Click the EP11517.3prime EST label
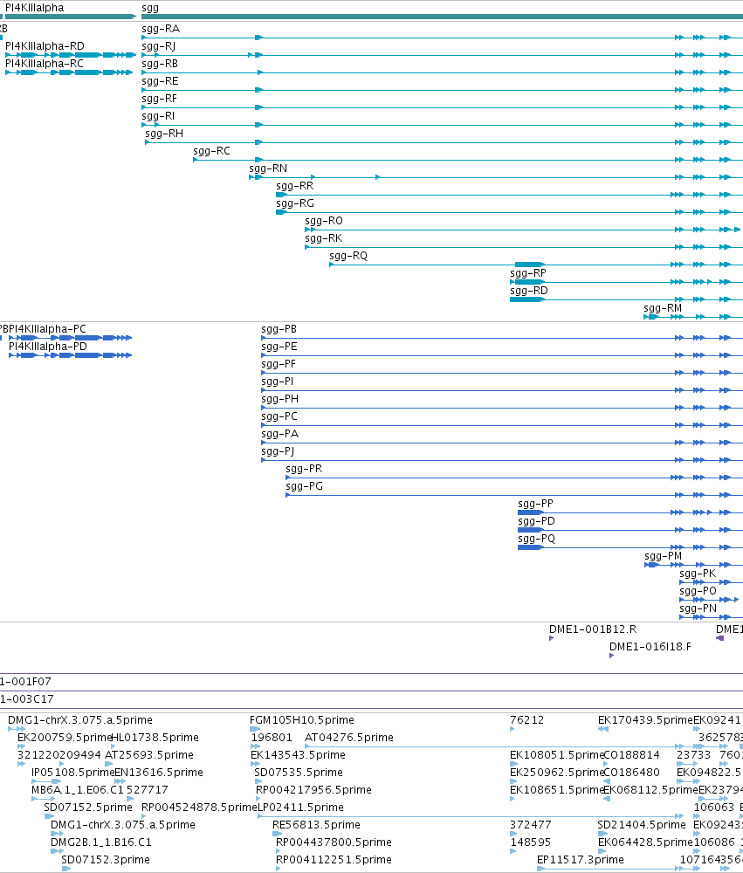743x873 pixels. tap(581, 860)
